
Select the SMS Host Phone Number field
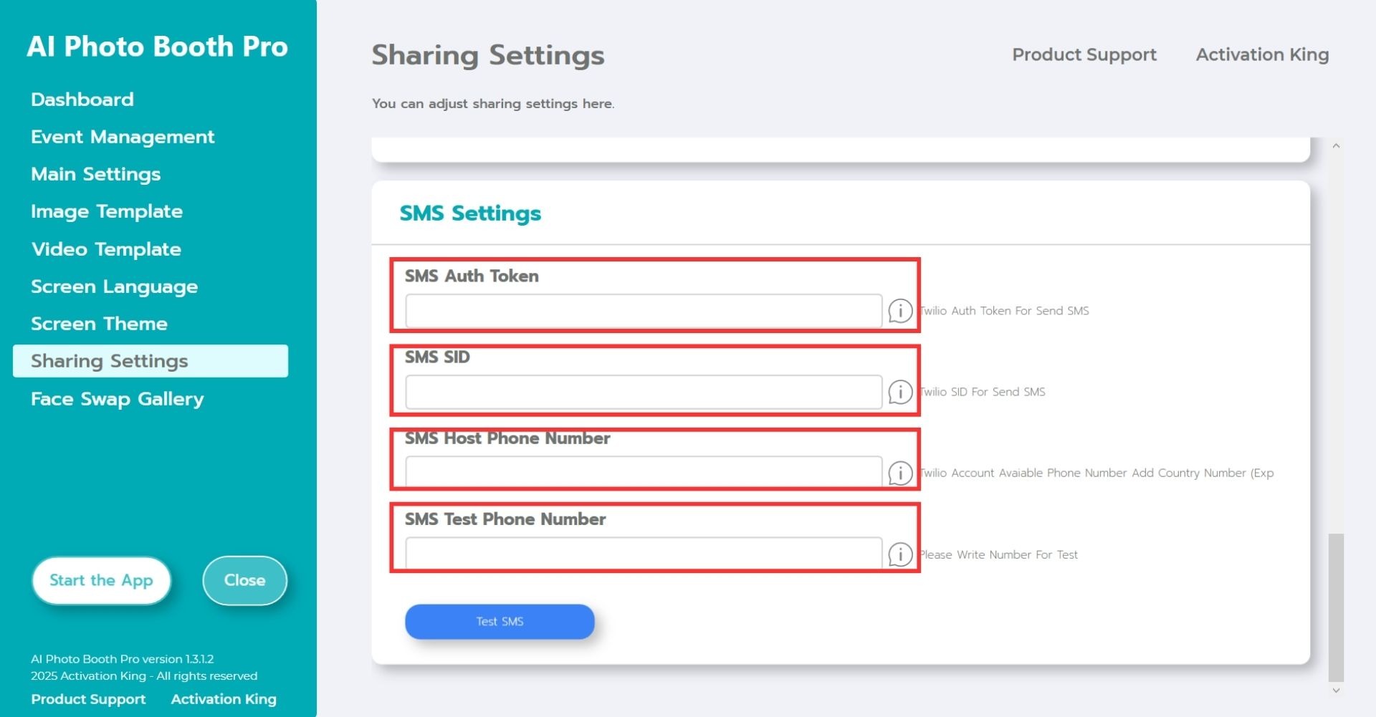tap(643, 472)
